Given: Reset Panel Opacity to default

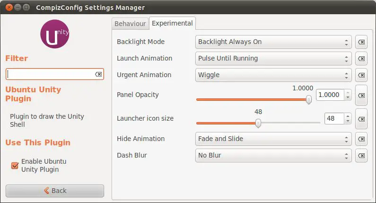Looking at the screenshot, I should pos(361,95).
